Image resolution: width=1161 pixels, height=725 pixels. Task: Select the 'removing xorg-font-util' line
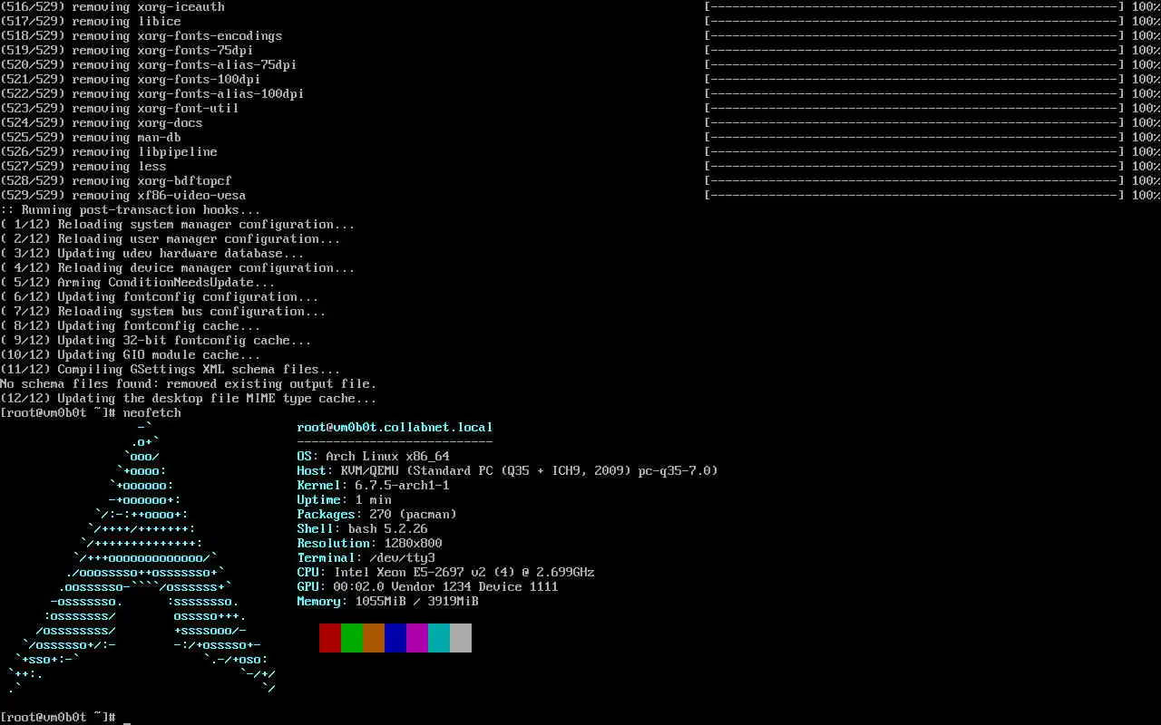(120, 109)
